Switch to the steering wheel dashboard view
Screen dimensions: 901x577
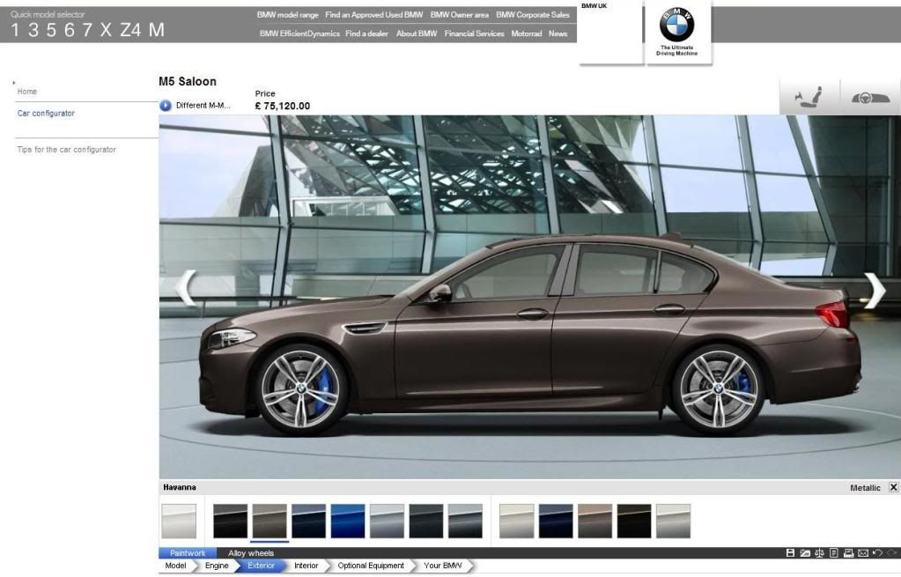point(870,97)
